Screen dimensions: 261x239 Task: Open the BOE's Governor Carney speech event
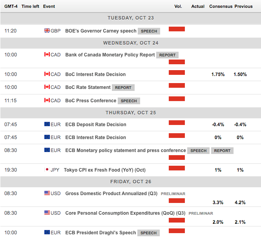(100, 31)
